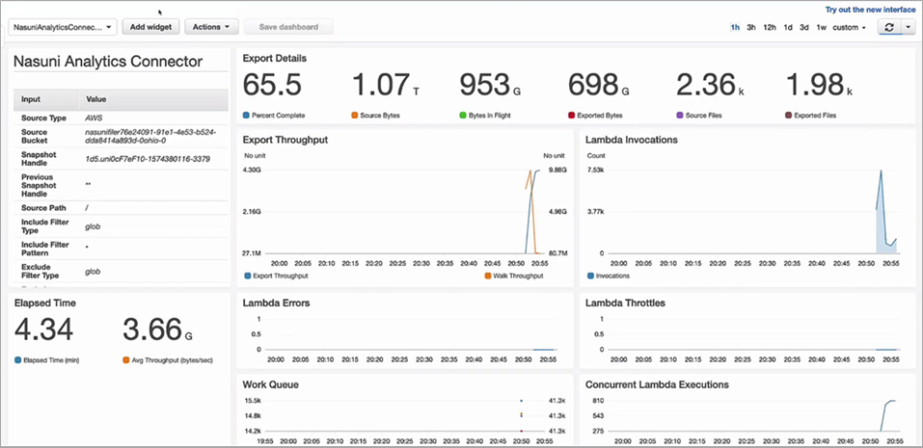Select the 12h time range
Viewport: 923px width, 448px height.
770,28
